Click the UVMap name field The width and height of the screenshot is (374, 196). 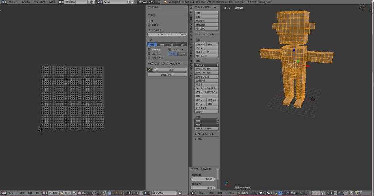point(164,193)
